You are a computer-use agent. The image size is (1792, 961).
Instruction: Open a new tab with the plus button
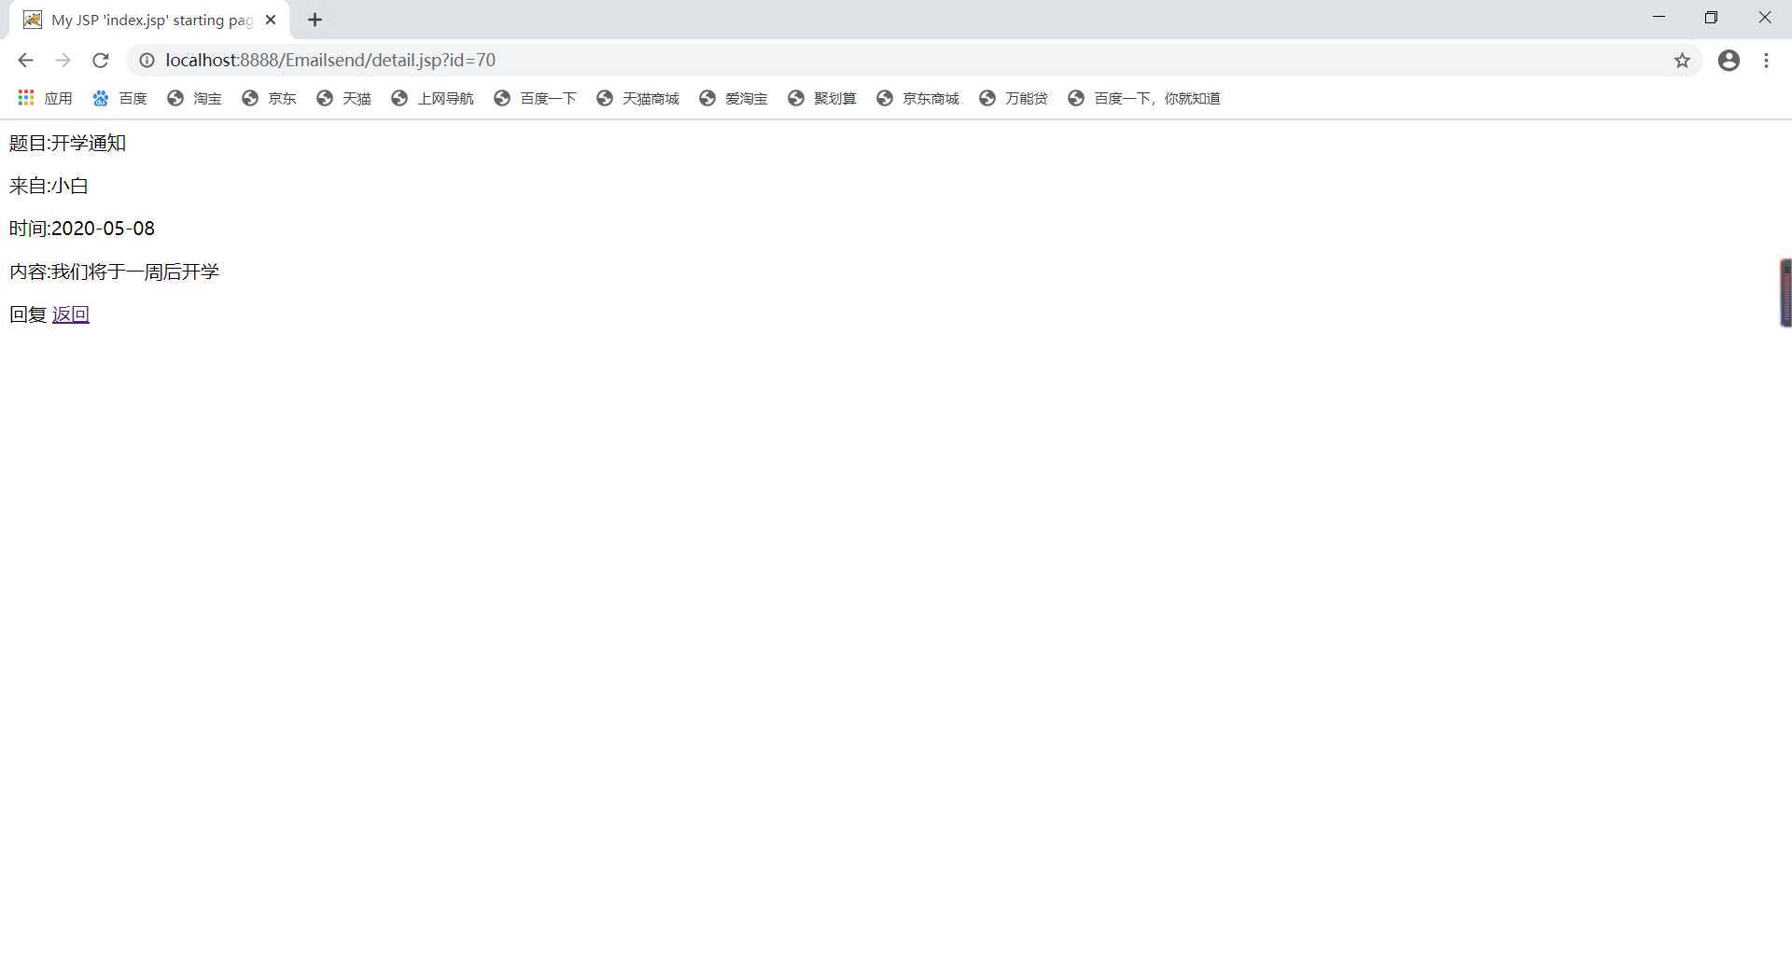315,20
